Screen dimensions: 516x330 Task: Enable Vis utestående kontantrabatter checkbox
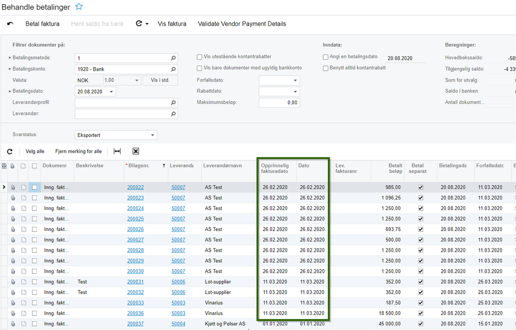coord(200,57)
